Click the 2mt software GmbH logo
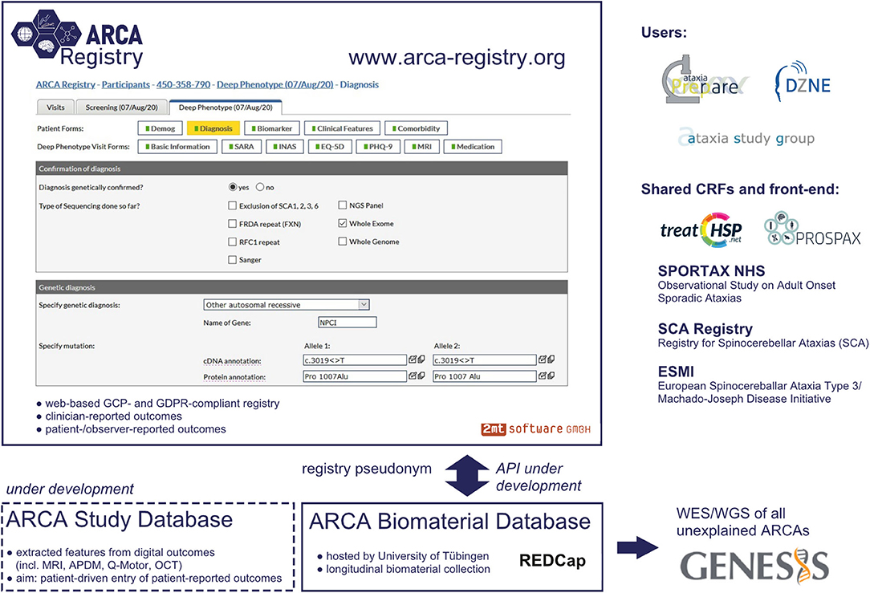The width and height of the screenshot is (870, 593). pyautogui.click(x=535, y=429)
